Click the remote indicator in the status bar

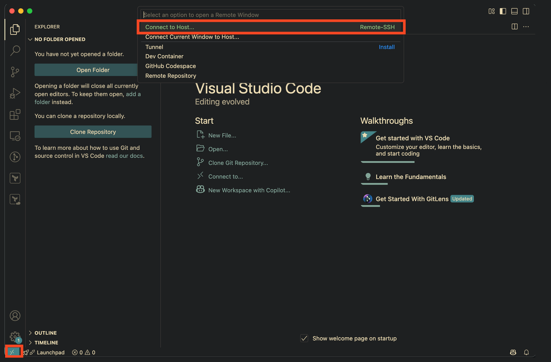(x=12, y=351)
